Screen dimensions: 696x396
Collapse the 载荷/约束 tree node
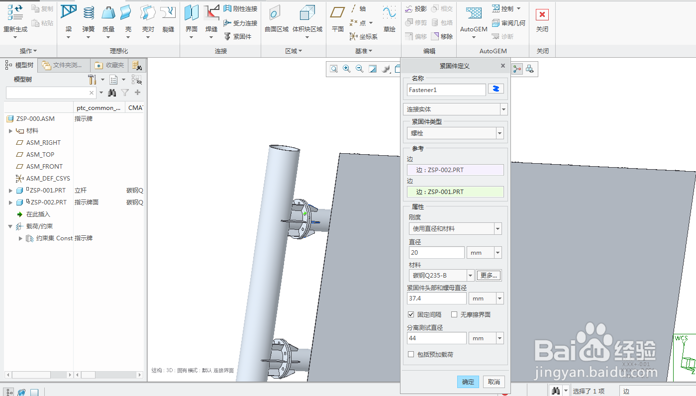click(11, 226)
